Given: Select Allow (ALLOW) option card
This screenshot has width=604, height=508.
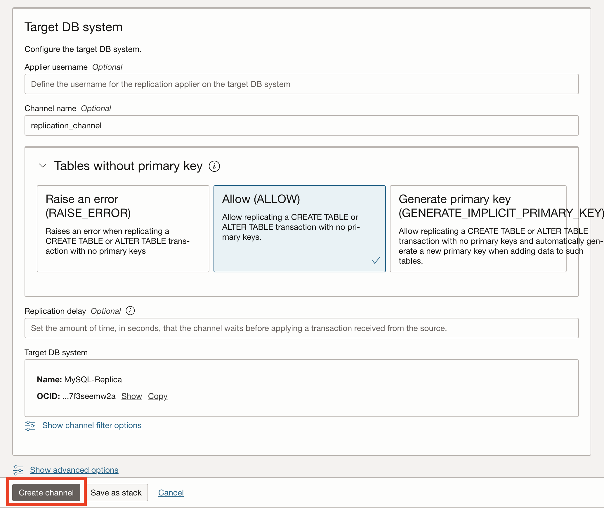Looking at the screenshot, I should [x=299, y=229].
